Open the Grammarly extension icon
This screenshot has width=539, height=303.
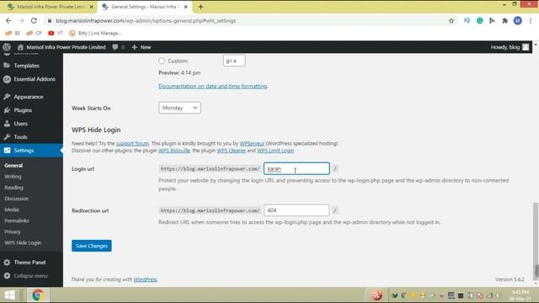tap(479, 20)
